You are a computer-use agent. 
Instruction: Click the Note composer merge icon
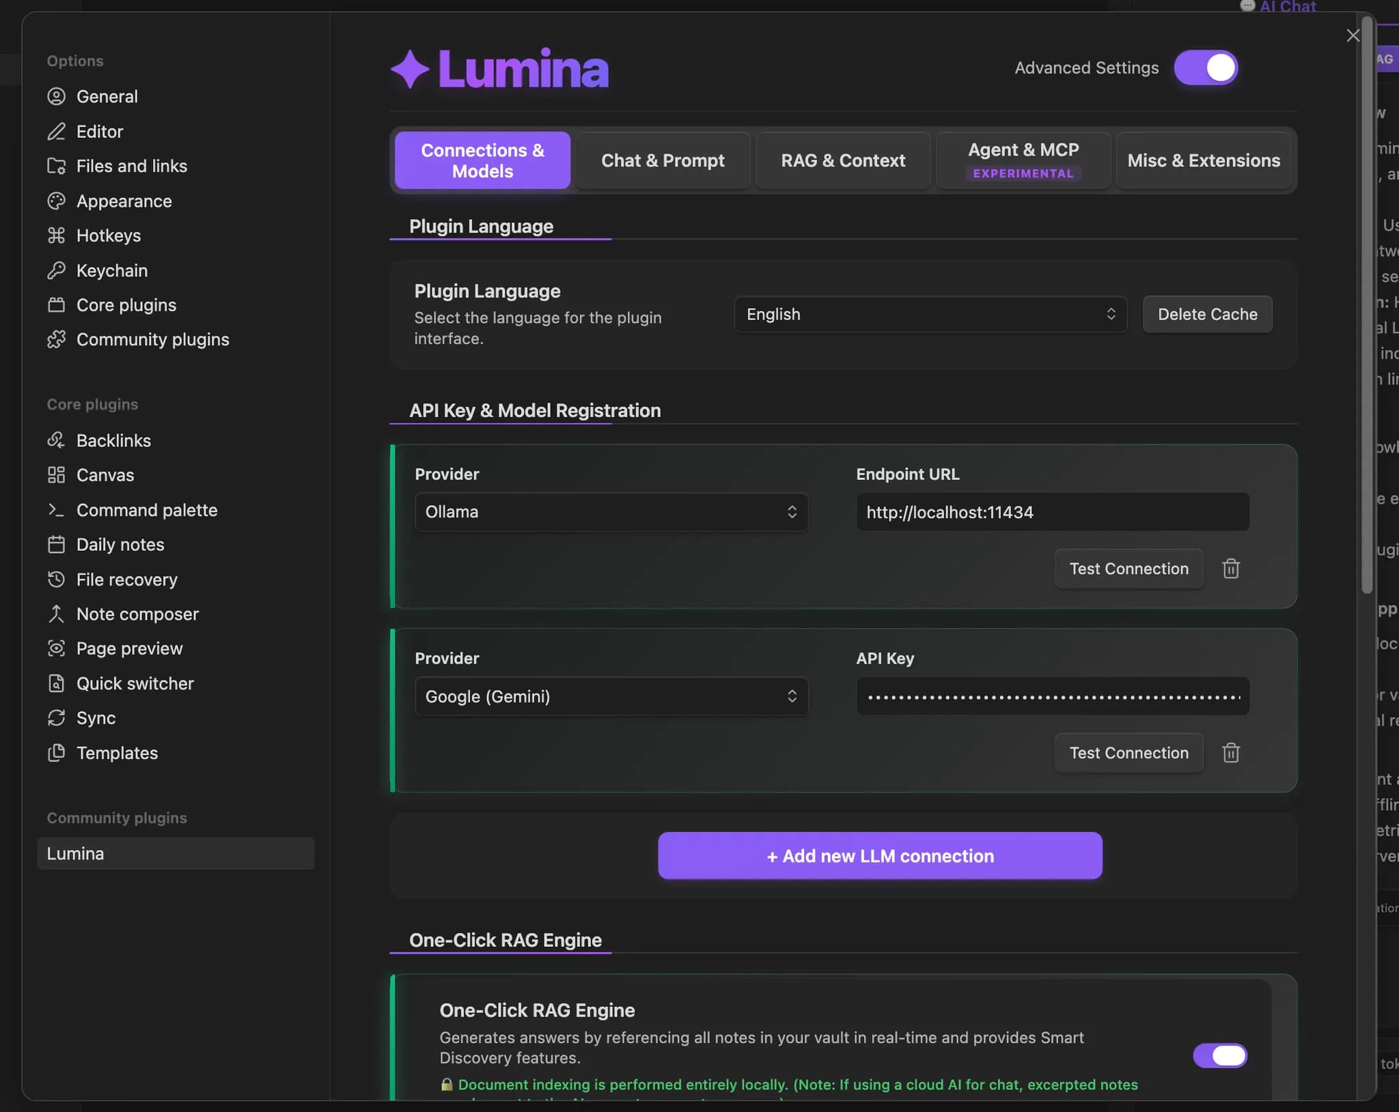56,614
